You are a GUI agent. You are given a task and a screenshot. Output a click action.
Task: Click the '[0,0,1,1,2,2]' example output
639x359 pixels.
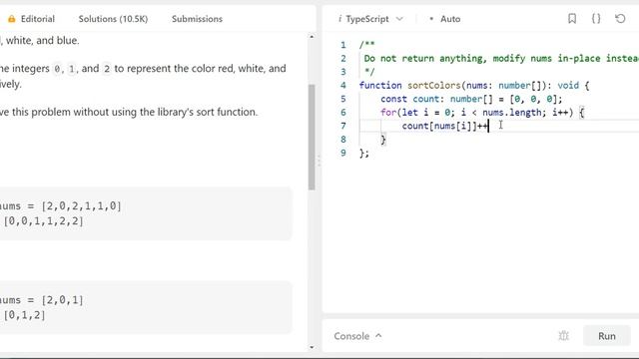[43, 221]
